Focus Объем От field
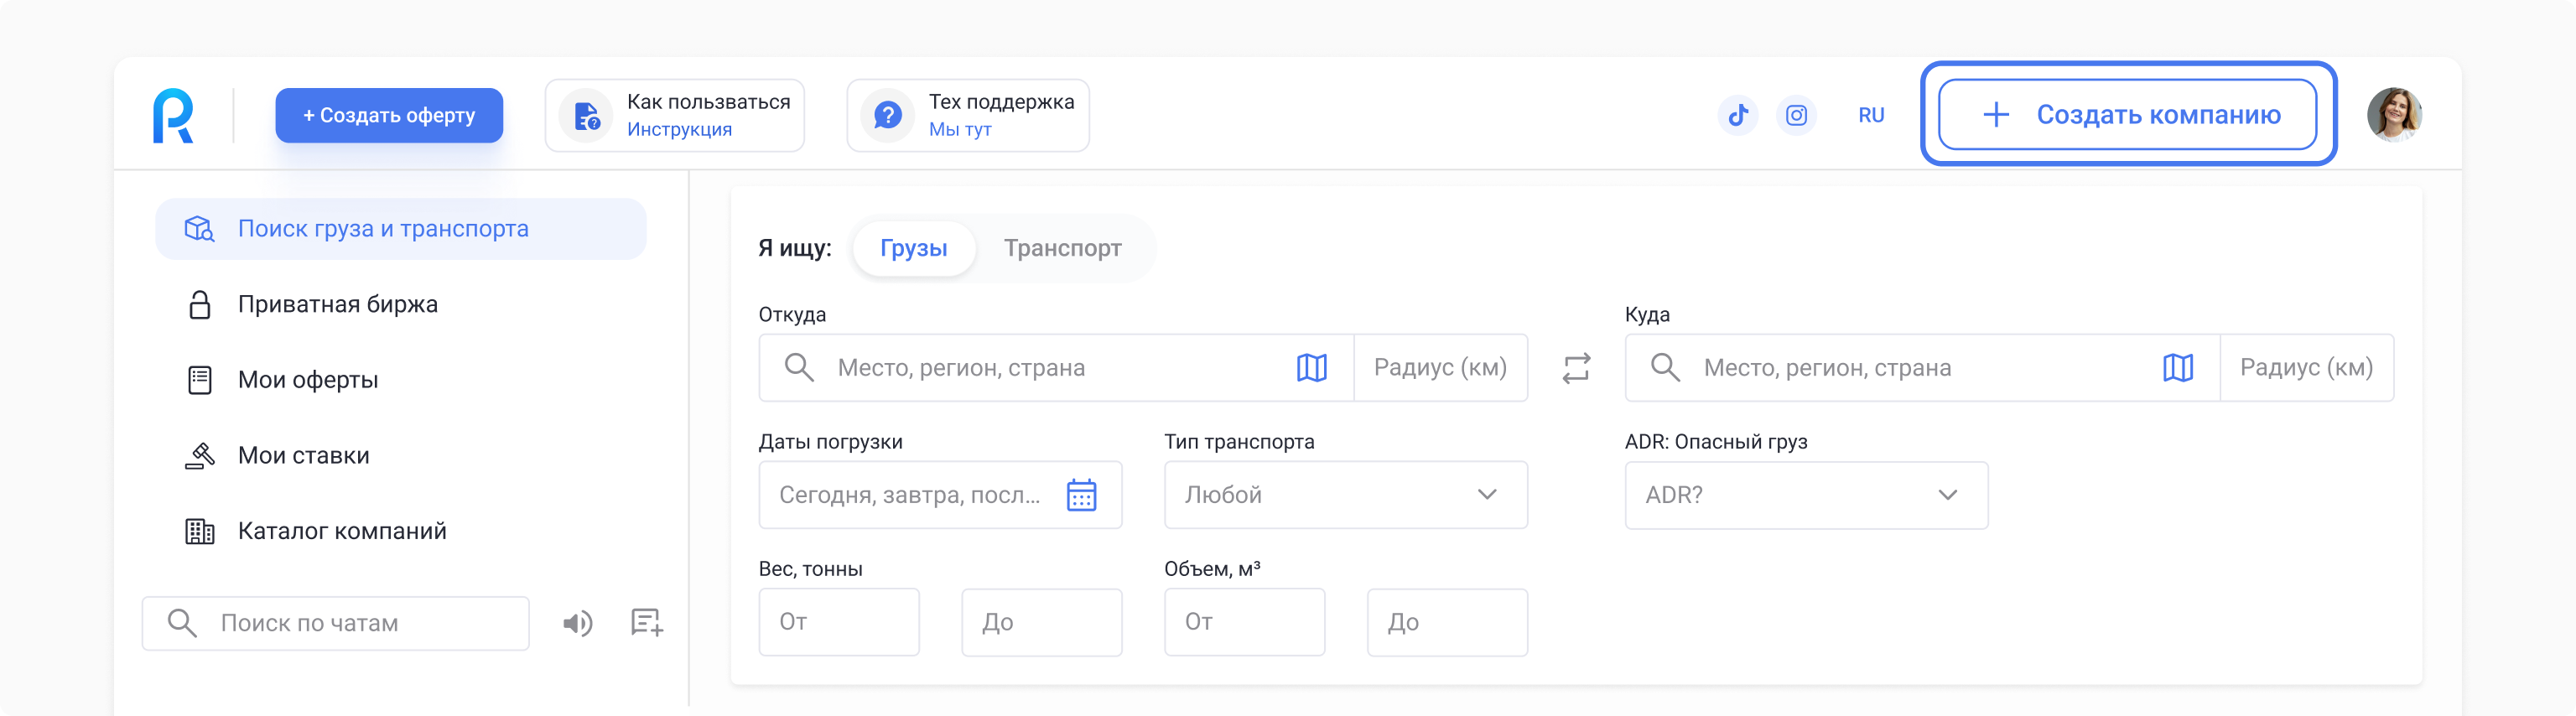This screenshot has height=716, width=2576. 1244,622
